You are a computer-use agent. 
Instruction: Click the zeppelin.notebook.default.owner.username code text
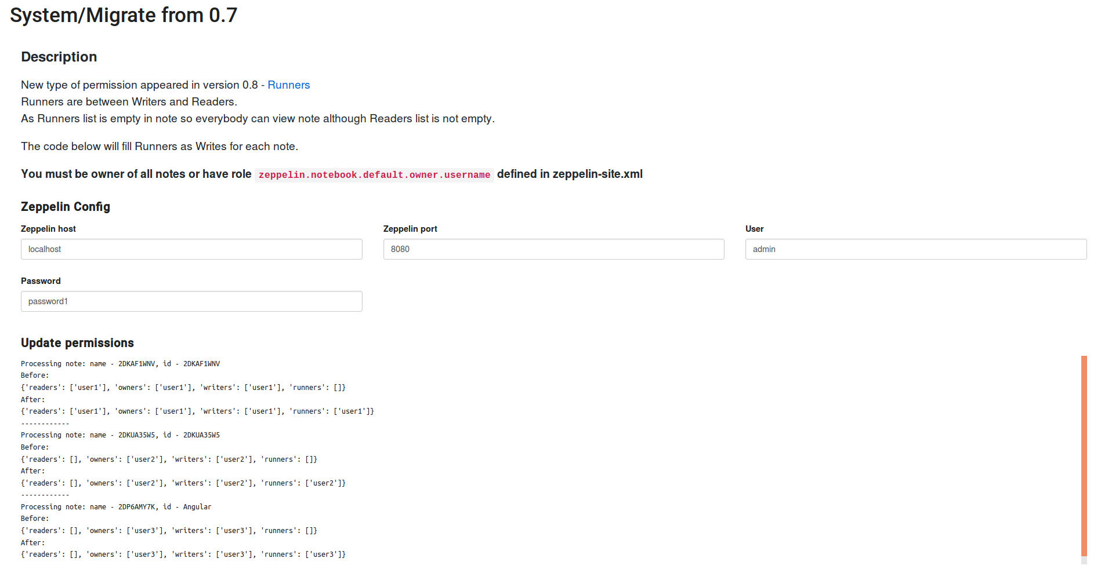point(374,175)
